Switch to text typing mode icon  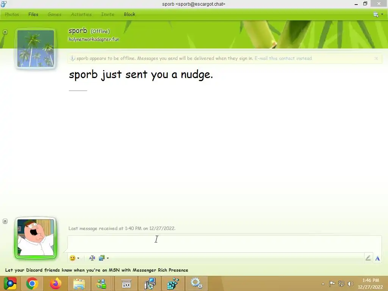point(377,258)
